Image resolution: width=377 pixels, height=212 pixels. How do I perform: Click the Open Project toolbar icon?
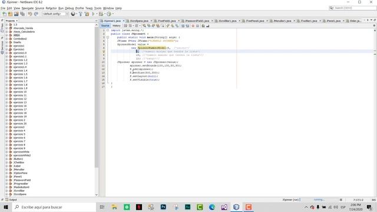coord(16,14)
